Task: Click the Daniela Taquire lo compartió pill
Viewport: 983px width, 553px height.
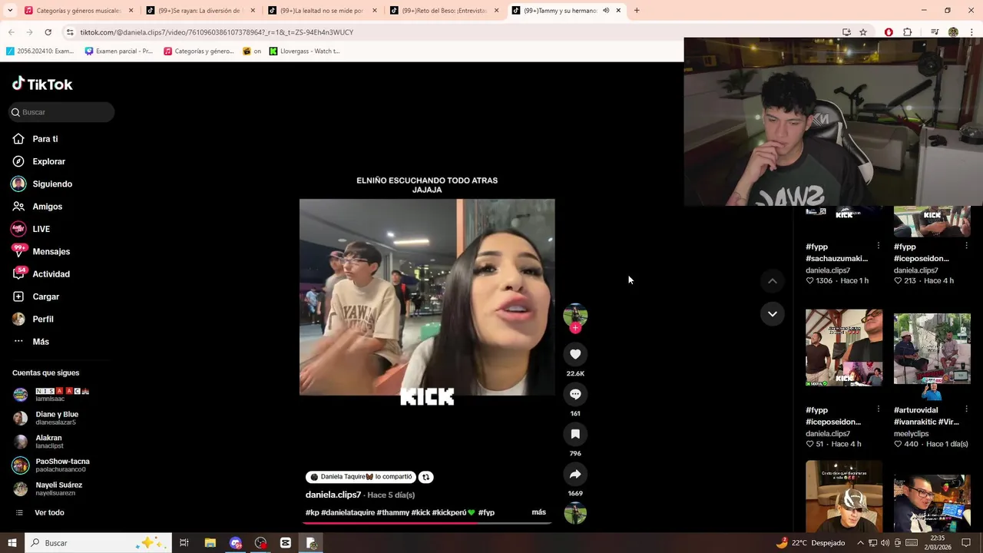Action: click(360, 477)
